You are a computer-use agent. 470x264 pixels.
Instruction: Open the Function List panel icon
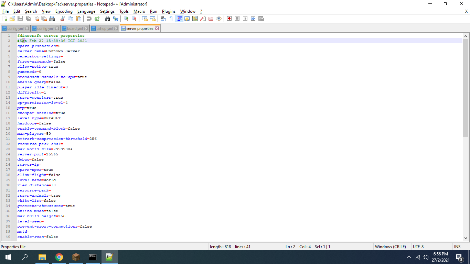pyautogui.click(x=203, y=19)
